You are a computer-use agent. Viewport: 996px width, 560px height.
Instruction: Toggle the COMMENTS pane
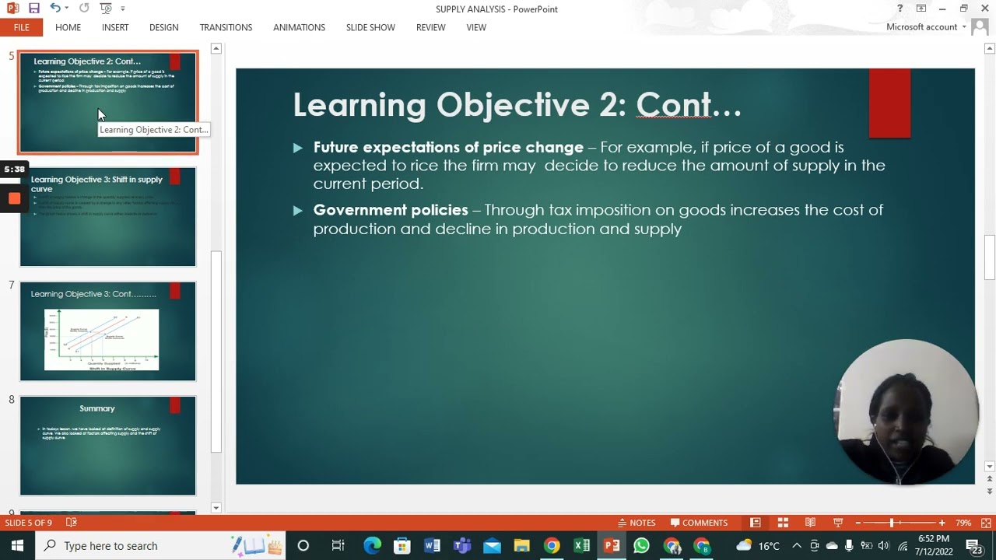pos(699,523)
